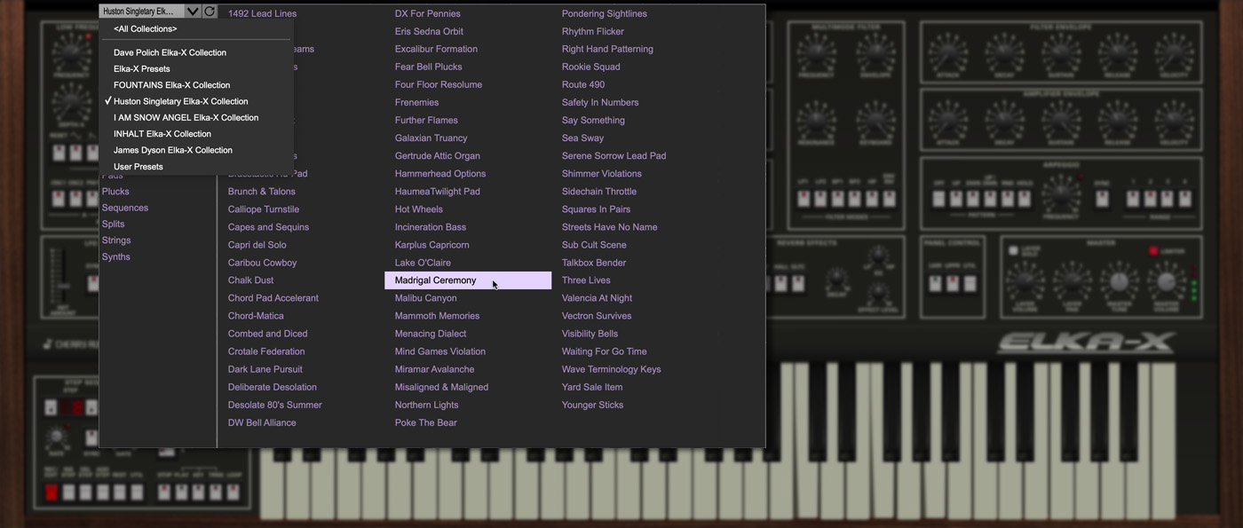Screen dimensions: 1243x528
Task: Load Excalibur Formation preset
Action: click(x=436, y=49)
